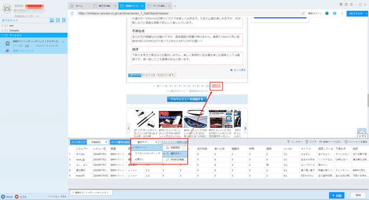This screenshot has height=200, width=369.
Task: Expand the Samples folder
Action: click(2, 30)
